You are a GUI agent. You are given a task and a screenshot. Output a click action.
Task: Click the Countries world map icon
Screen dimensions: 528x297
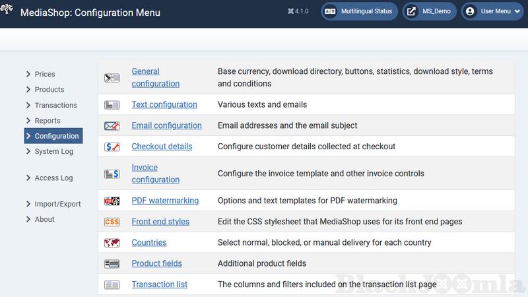click(112, 243)
